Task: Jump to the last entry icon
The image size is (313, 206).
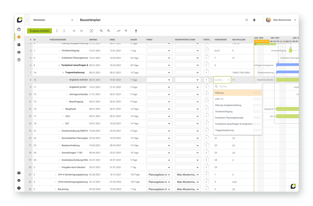Action: 81,31
